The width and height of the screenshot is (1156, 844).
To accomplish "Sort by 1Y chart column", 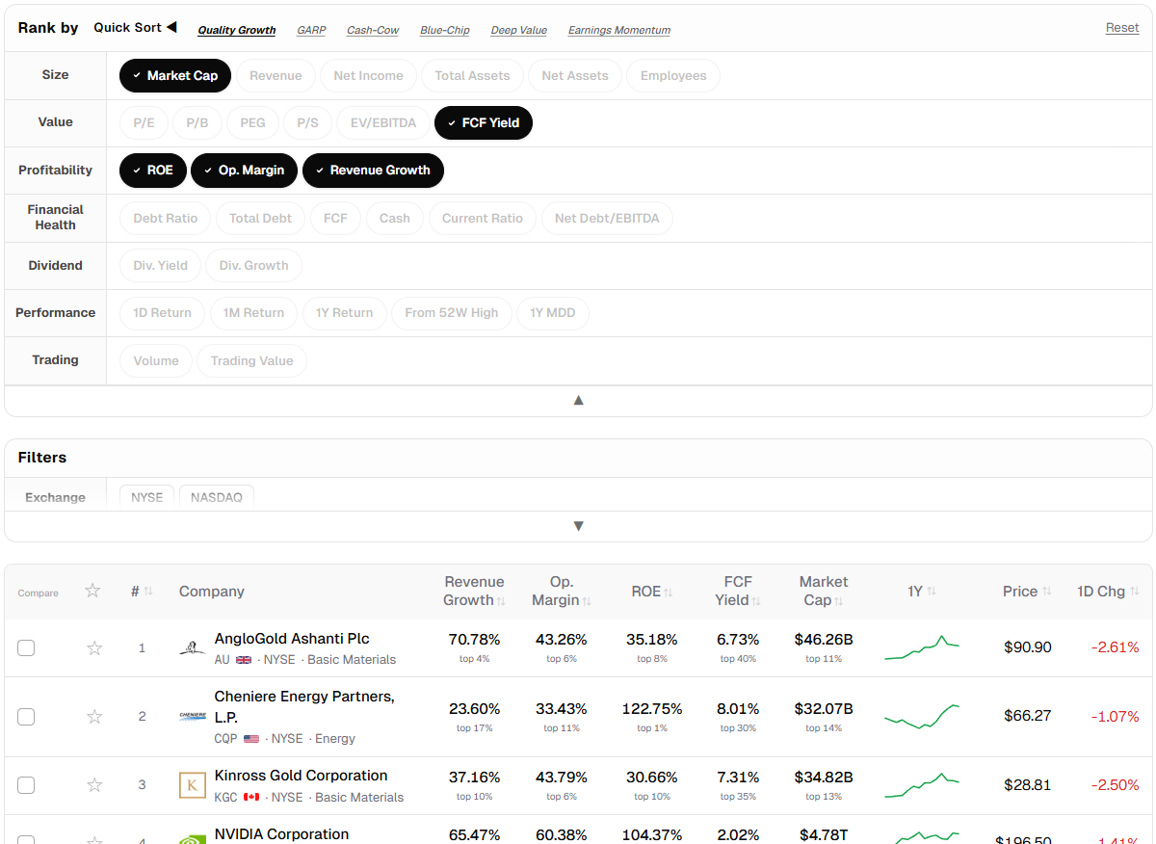I will [922, 592].
